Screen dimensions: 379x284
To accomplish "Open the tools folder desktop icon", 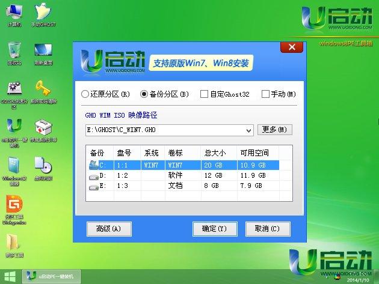I will [14, 246].
